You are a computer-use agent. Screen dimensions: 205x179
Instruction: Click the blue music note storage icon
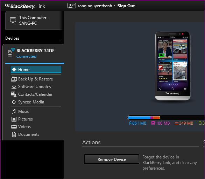[x=130, y=123]
